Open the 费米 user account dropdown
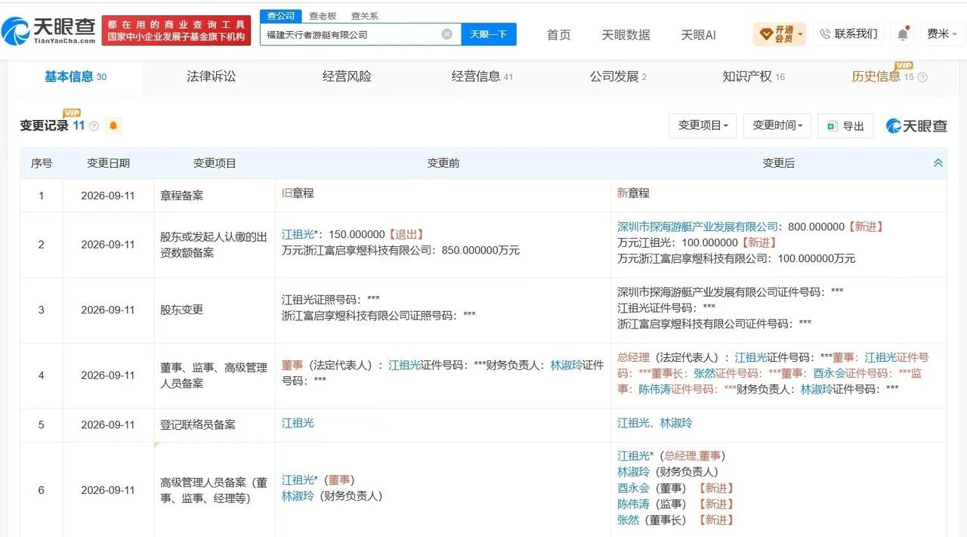This screenshot has width=967, height=537. coord(941,34)
